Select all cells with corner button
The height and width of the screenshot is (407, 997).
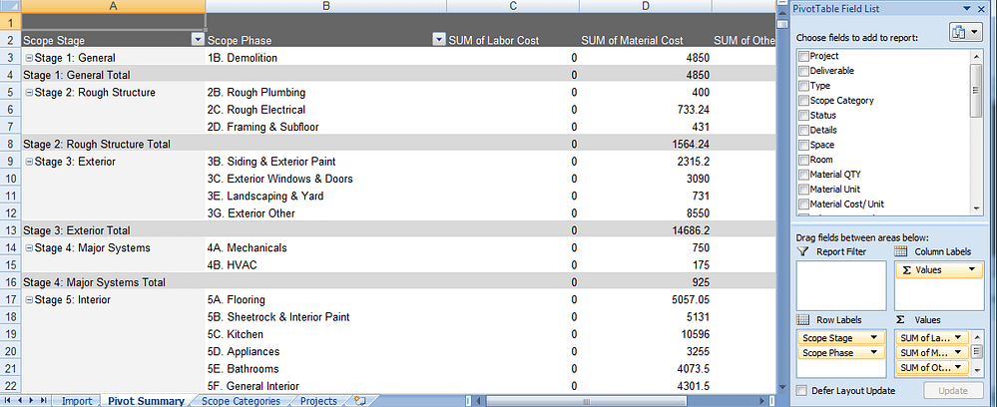click(x=10, y=6)
